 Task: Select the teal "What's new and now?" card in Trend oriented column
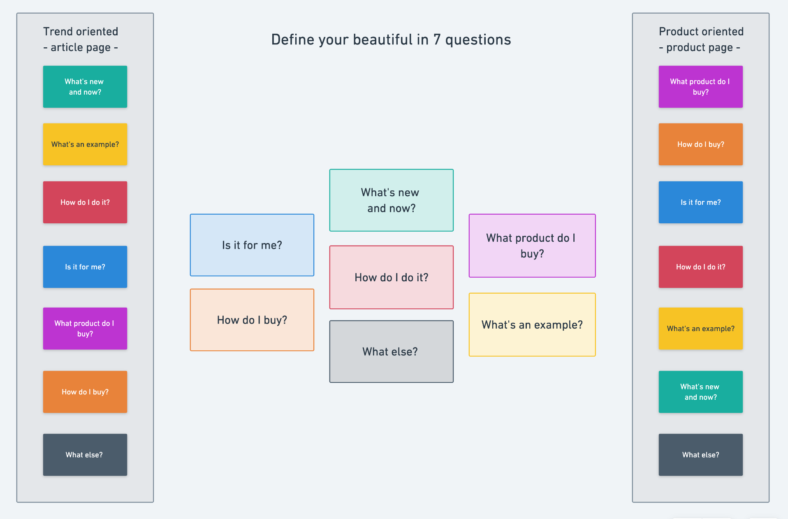pos(85,87)
